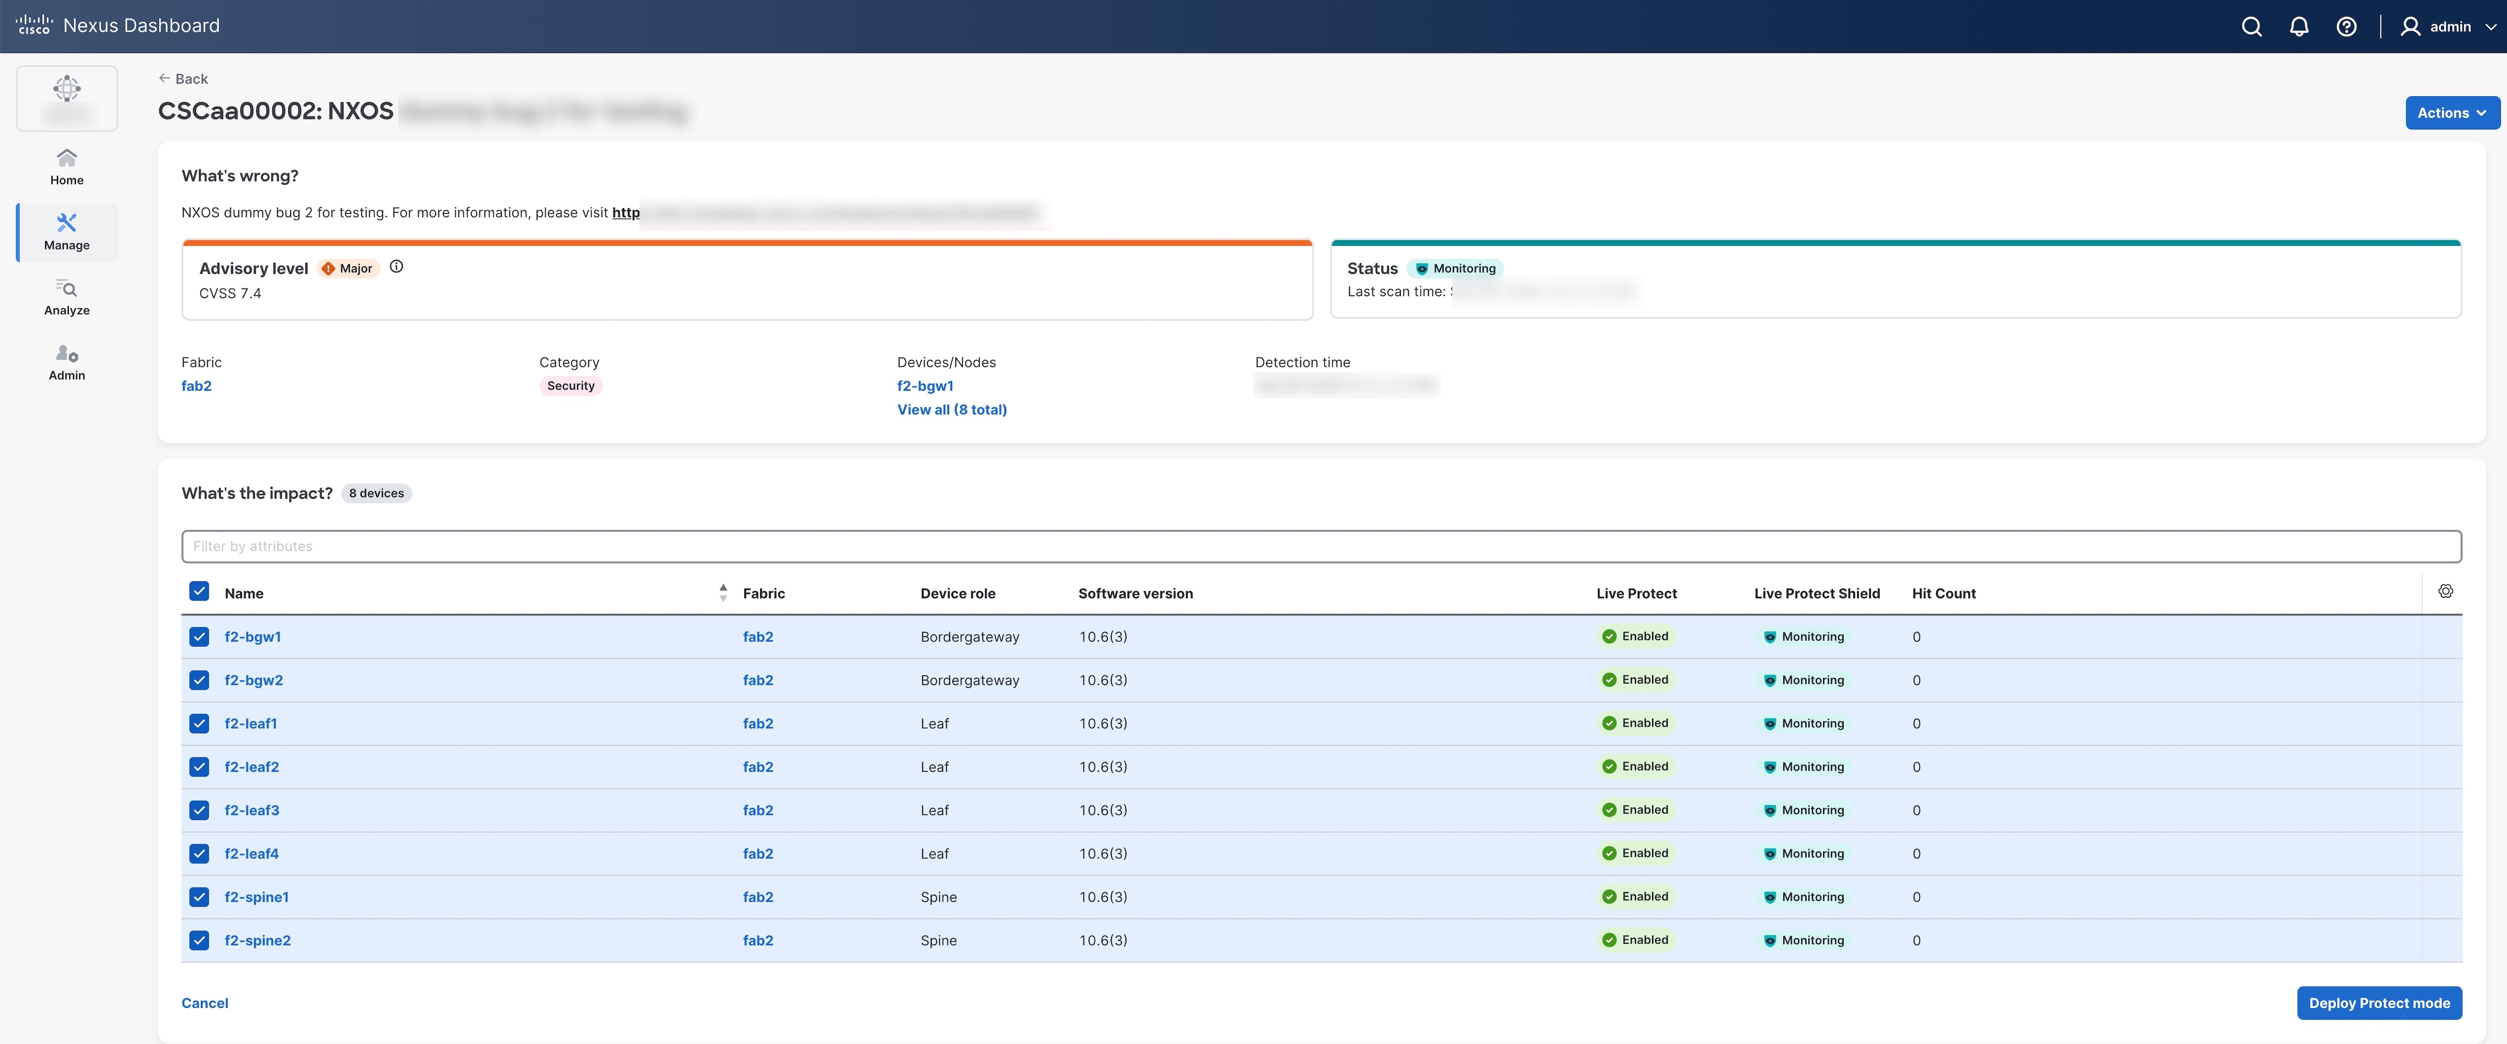The height and width of the screenshot is (1044, 2507).
Task: Click the Live Protect Shield column header
Action: coord(1817,593)
